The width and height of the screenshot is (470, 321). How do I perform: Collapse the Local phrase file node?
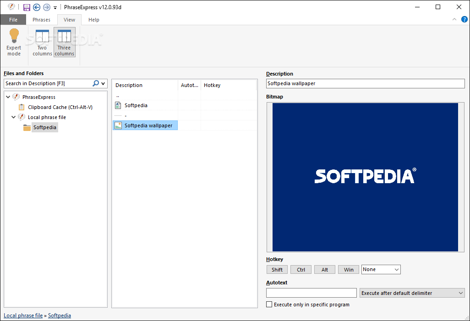coord(13,117)
